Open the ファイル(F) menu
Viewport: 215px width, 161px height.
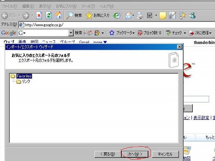tap(10, 6)
